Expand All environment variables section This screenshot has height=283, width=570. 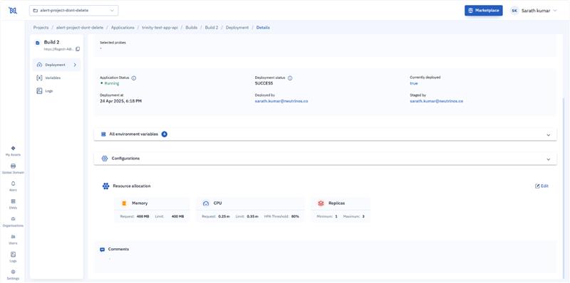click(x=549, y=134)
